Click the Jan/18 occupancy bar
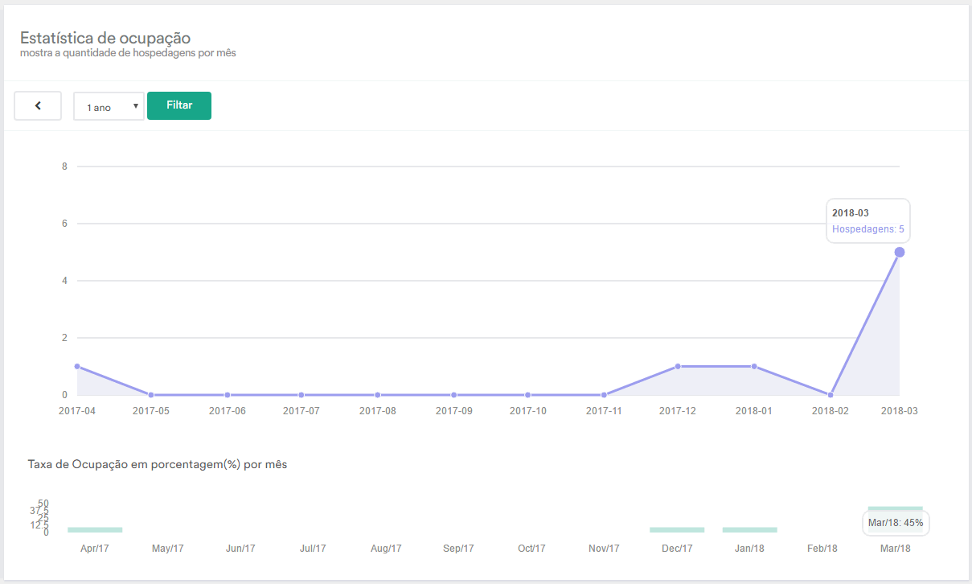Viewport: 972px width, 584px height. (x=750, y=530)
